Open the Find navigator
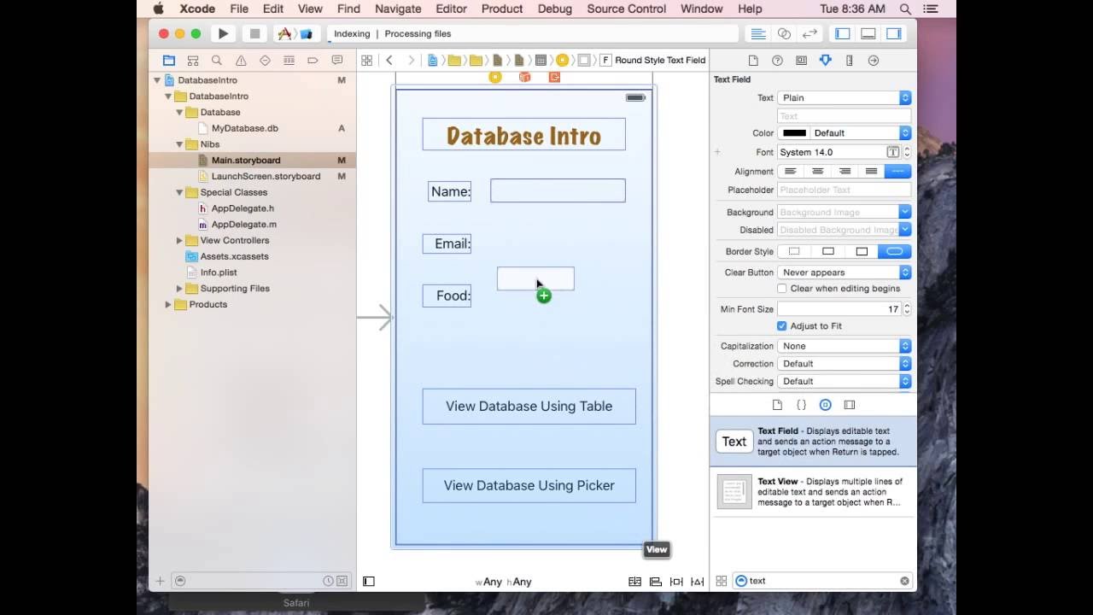 217,61
